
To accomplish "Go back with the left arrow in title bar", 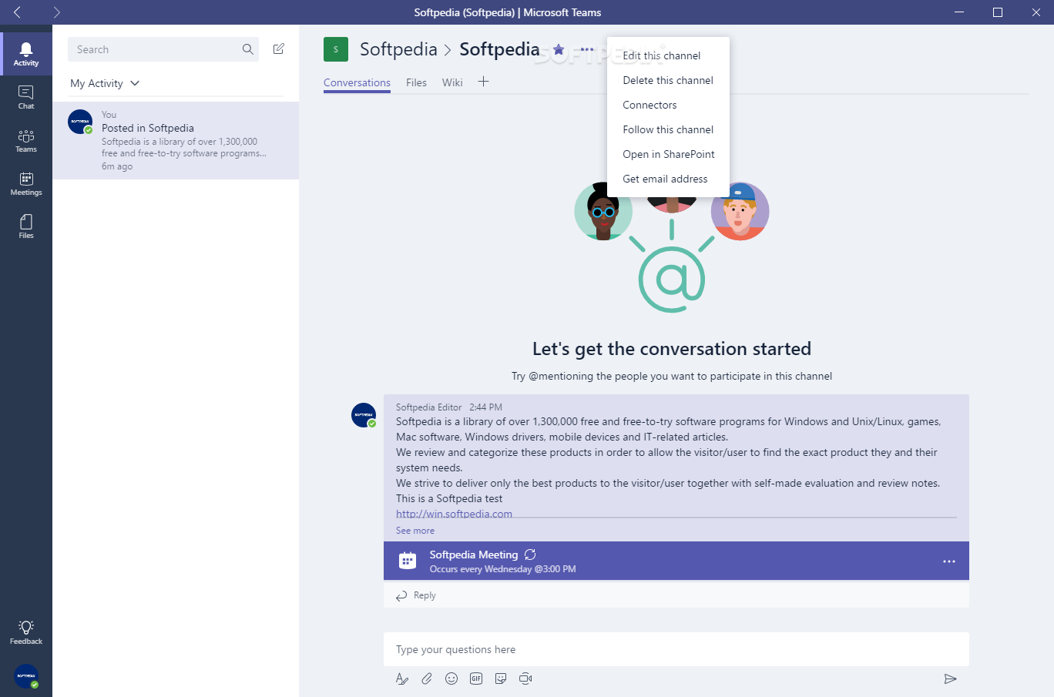I will (x=17, y=12).
